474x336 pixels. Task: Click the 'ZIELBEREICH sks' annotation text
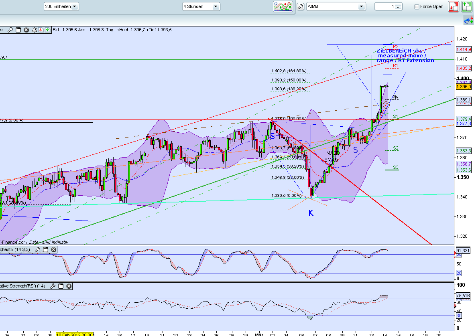click(x=401, y=51)
